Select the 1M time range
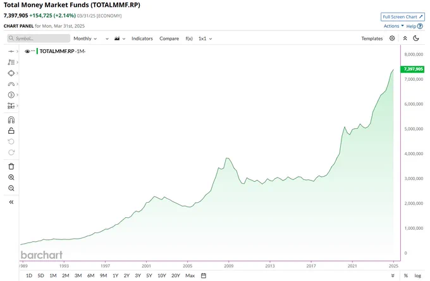This screenshot has height=281, width=430. pos(53,275)
